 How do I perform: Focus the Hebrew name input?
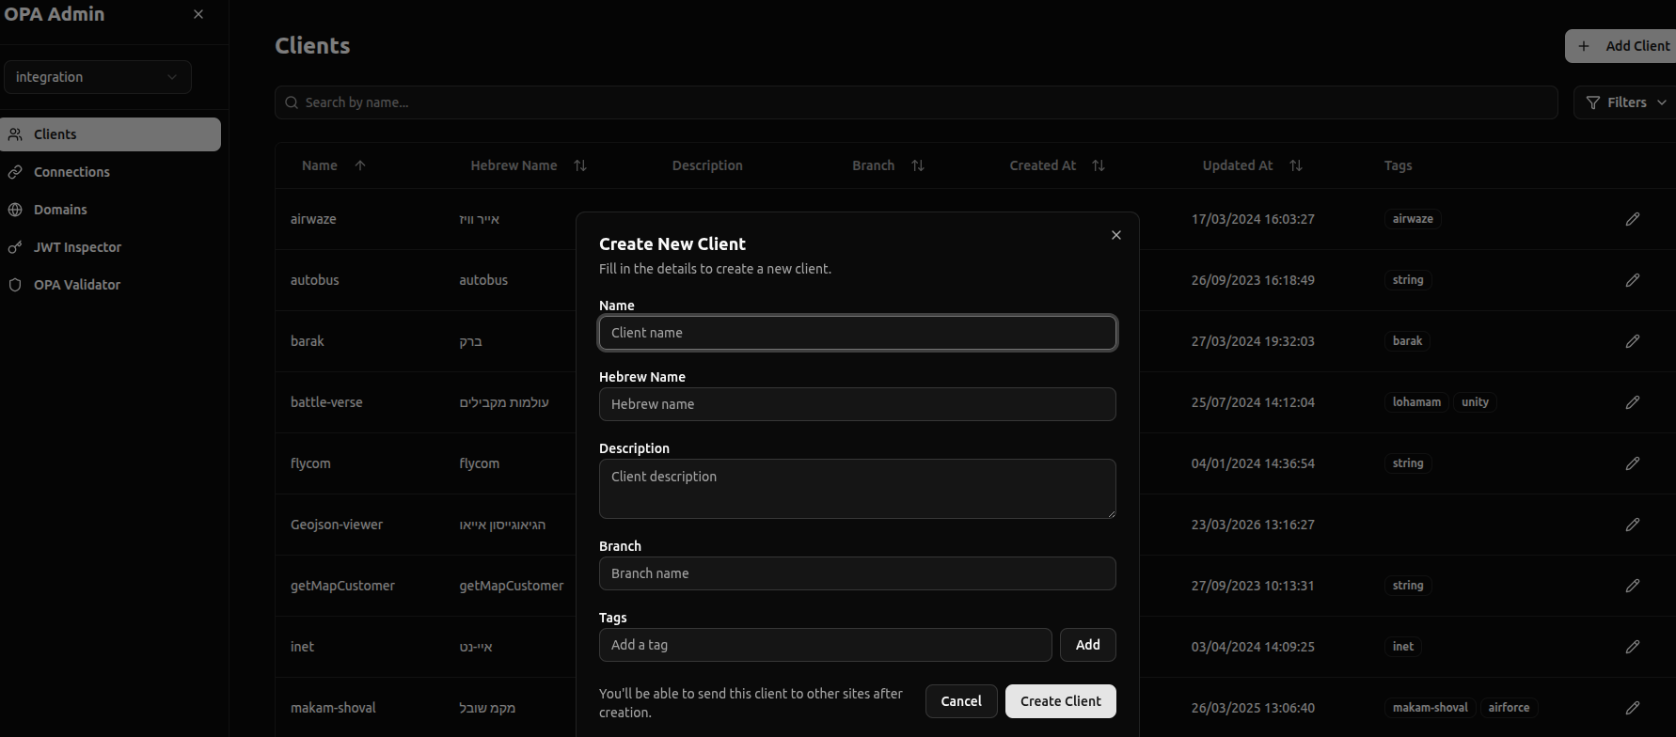point(858,404)
